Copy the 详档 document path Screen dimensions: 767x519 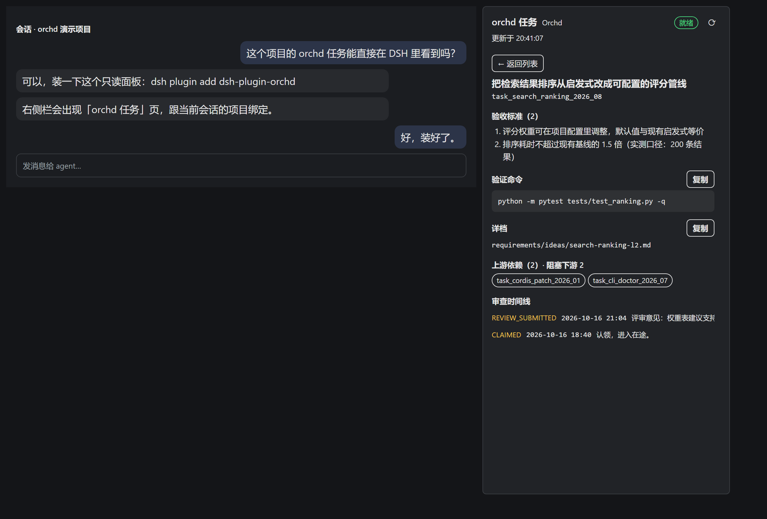700,228
